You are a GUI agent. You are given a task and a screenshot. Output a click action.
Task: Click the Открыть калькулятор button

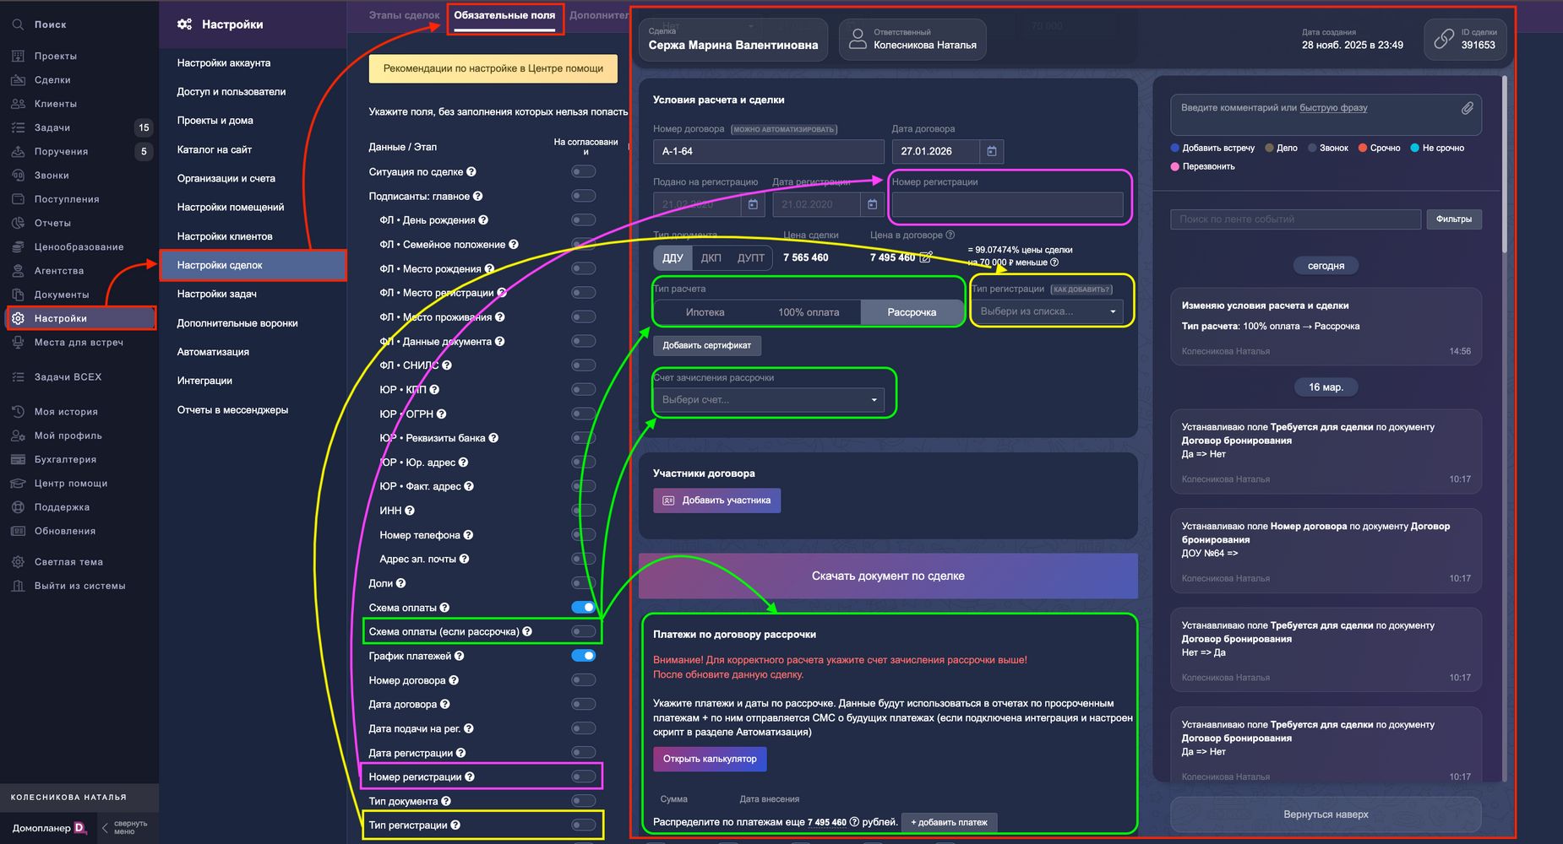click(710, 759)
